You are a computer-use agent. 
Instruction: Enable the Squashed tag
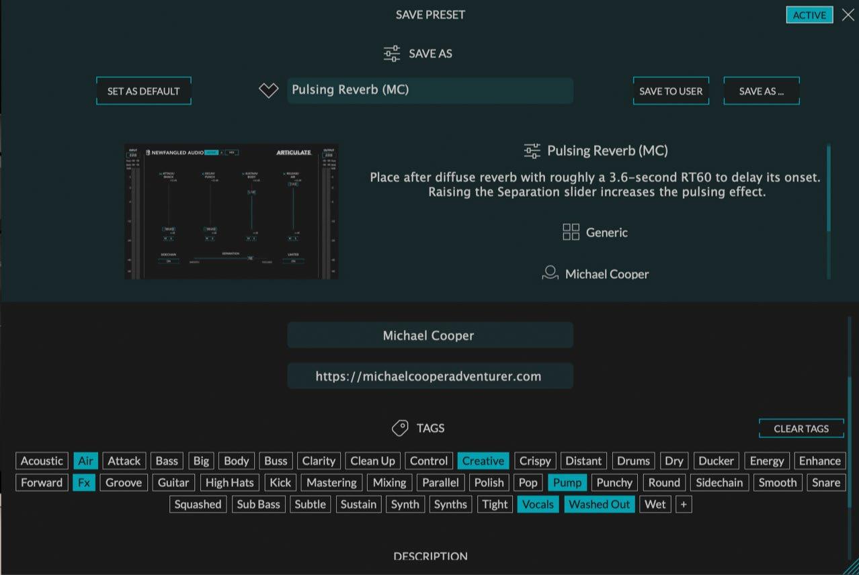tap(198, 504)
